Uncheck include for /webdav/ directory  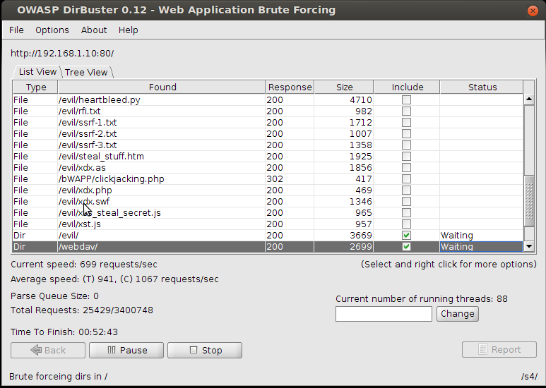406,247
